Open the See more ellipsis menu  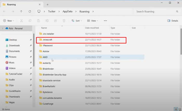pyautogui.click(x=105, y=21)
